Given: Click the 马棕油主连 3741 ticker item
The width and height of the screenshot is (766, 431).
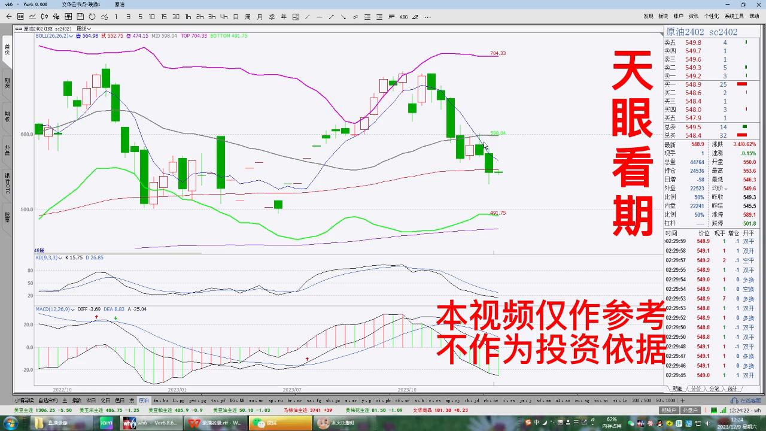Looking at the screenshot, I should [x=308, y=410].
